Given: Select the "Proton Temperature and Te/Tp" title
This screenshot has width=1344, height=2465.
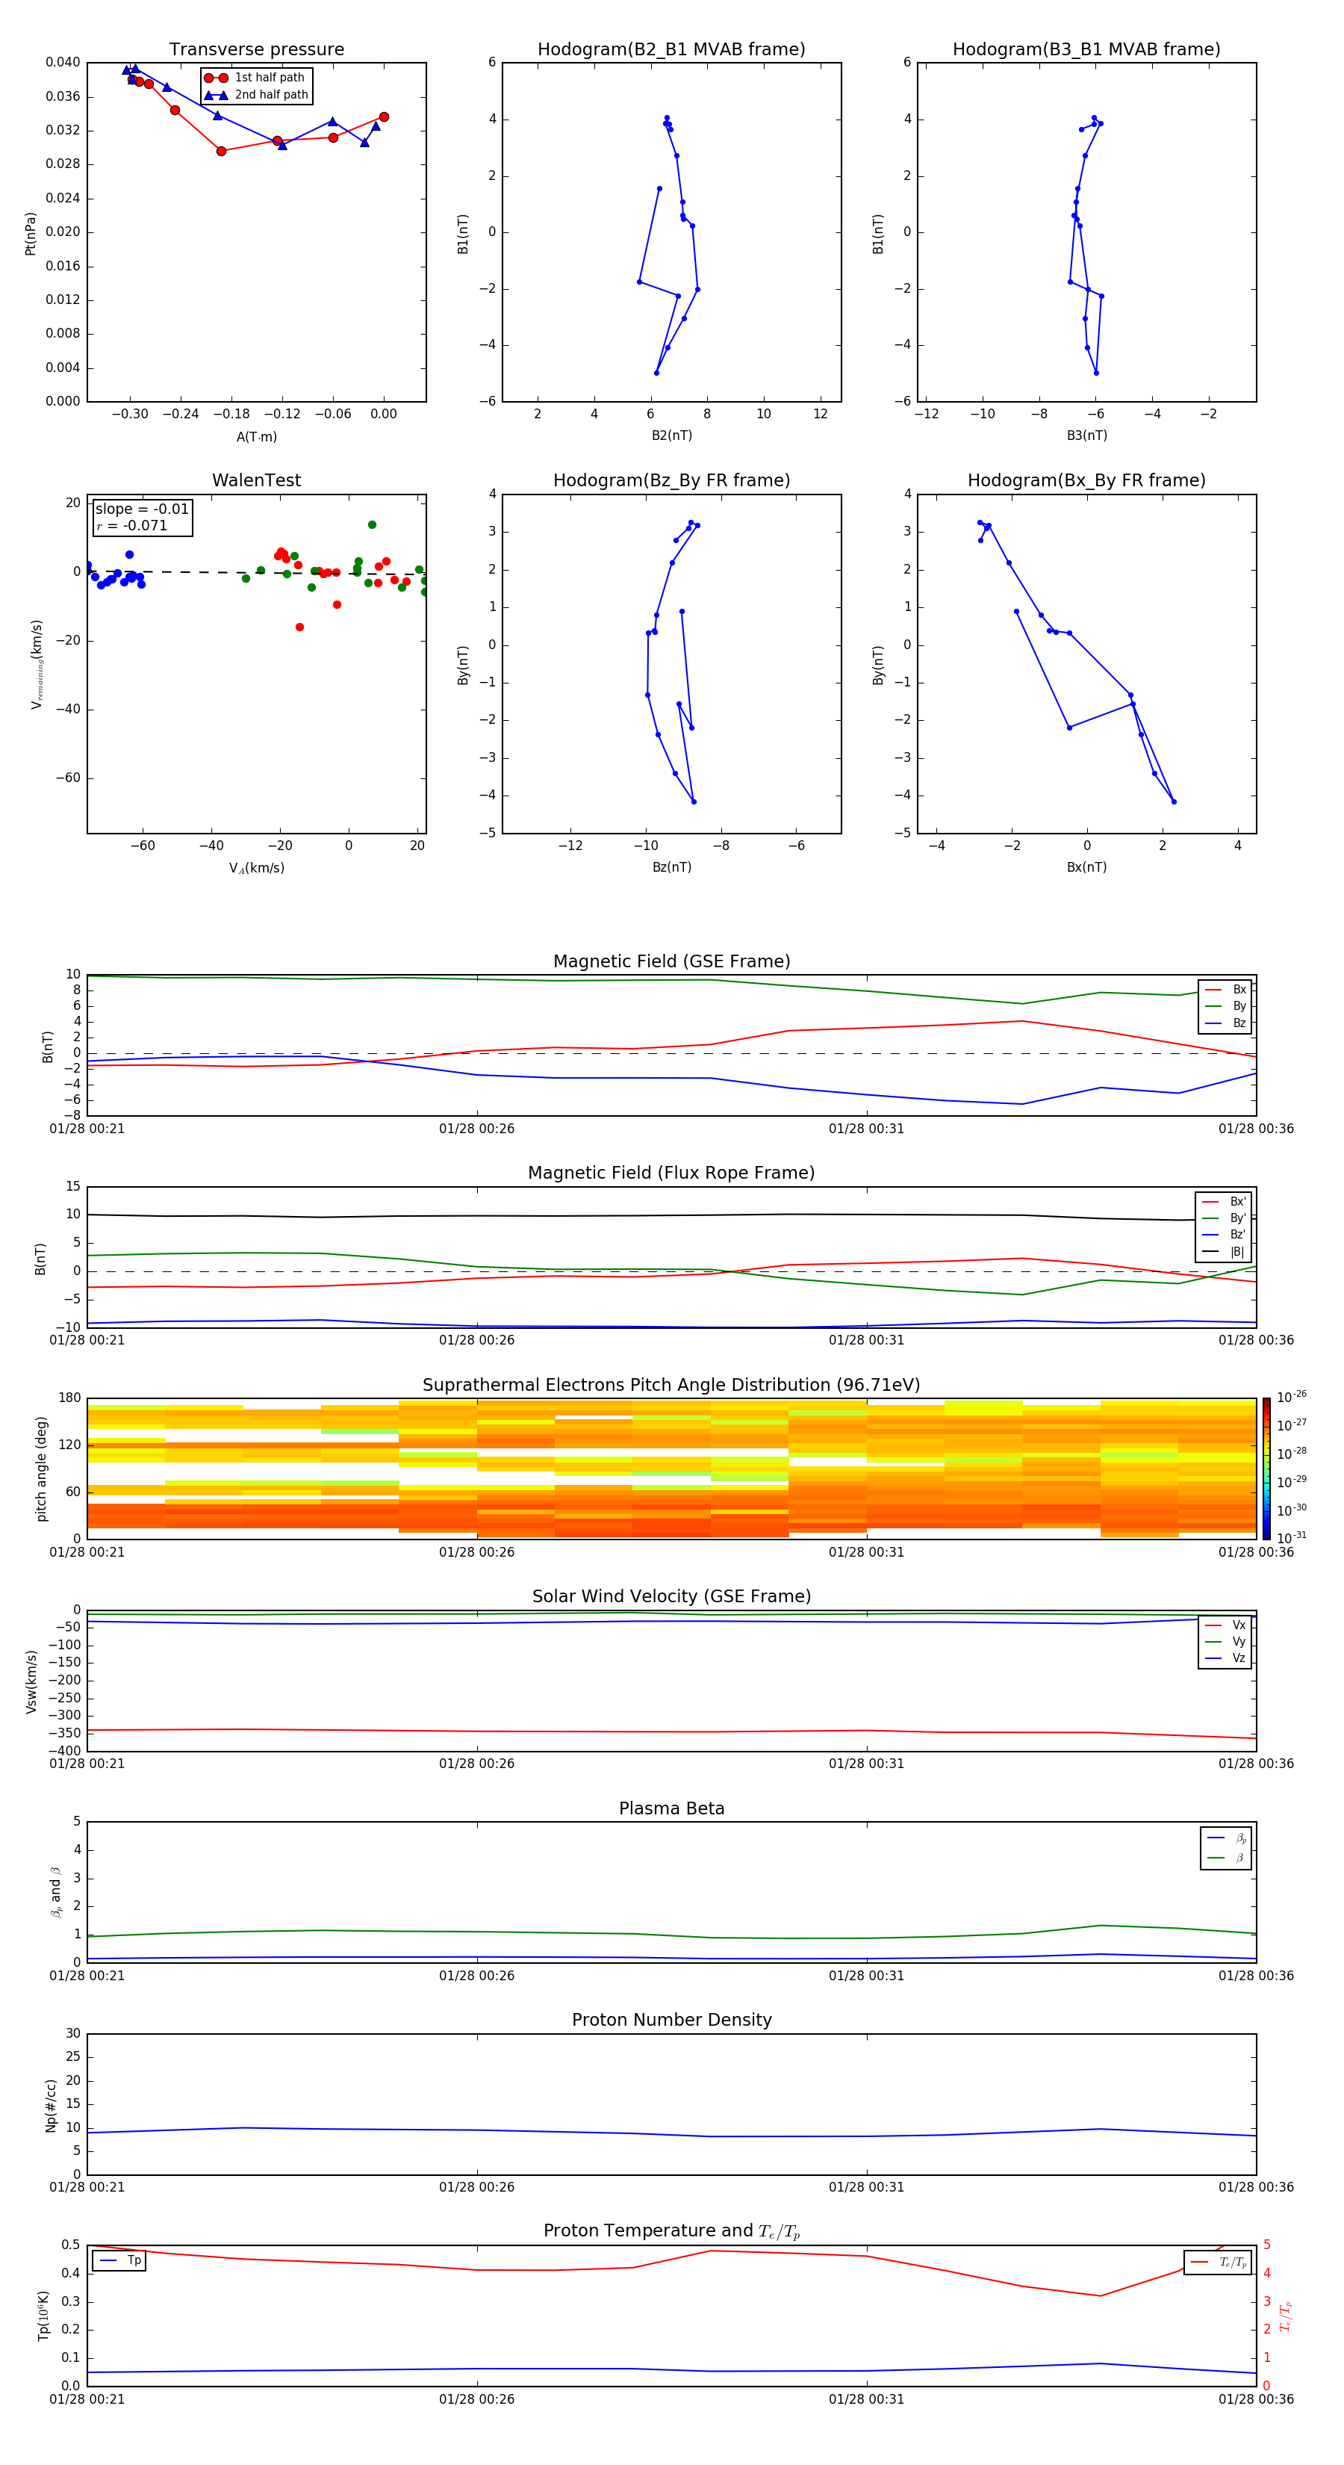Looking at the screenshot, I should 671,2231.
